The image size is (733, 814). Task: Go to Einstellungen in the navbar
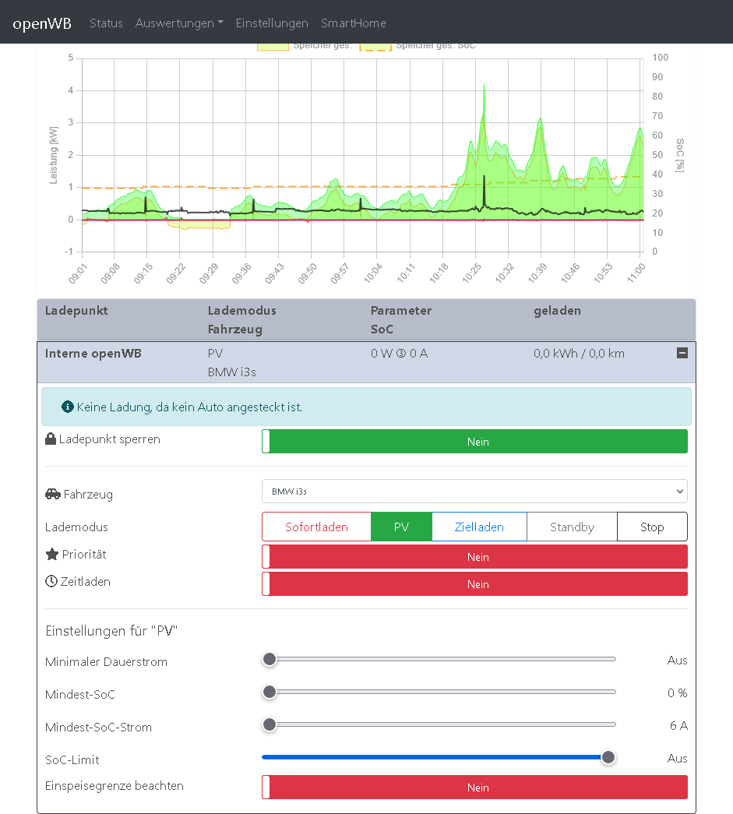tap(272, 23)
